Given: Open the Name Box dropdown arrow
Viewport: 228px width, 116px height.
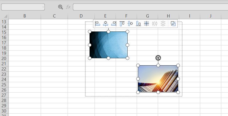Looking at the screenshot, I should [43, 7].
